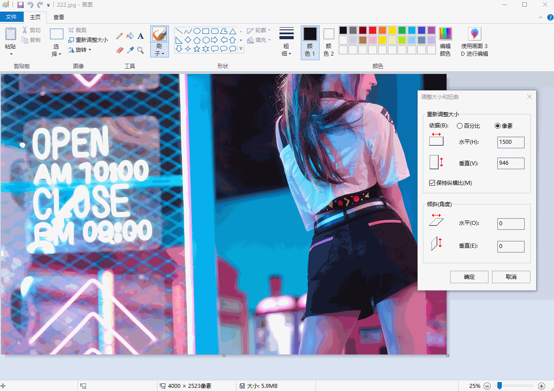Select the 像素 radio button
Screen dimensions: 554x391
pyautogui.click(x=498, y=126)
